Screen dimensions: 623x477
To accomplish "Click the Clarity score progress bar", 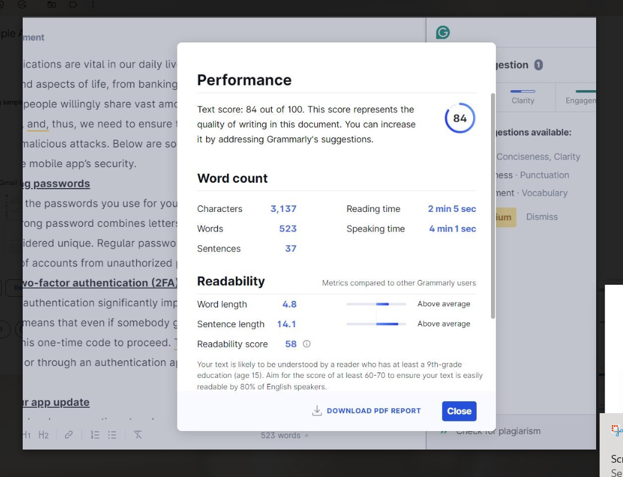I will click(x=523, y=91).
